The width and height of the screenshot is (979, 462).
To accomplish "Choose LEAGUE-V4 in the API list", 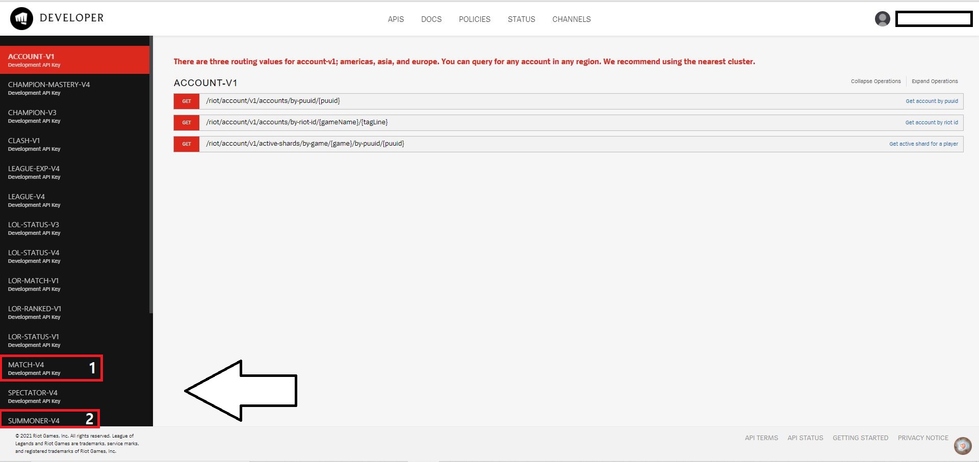I will [74, 200].
